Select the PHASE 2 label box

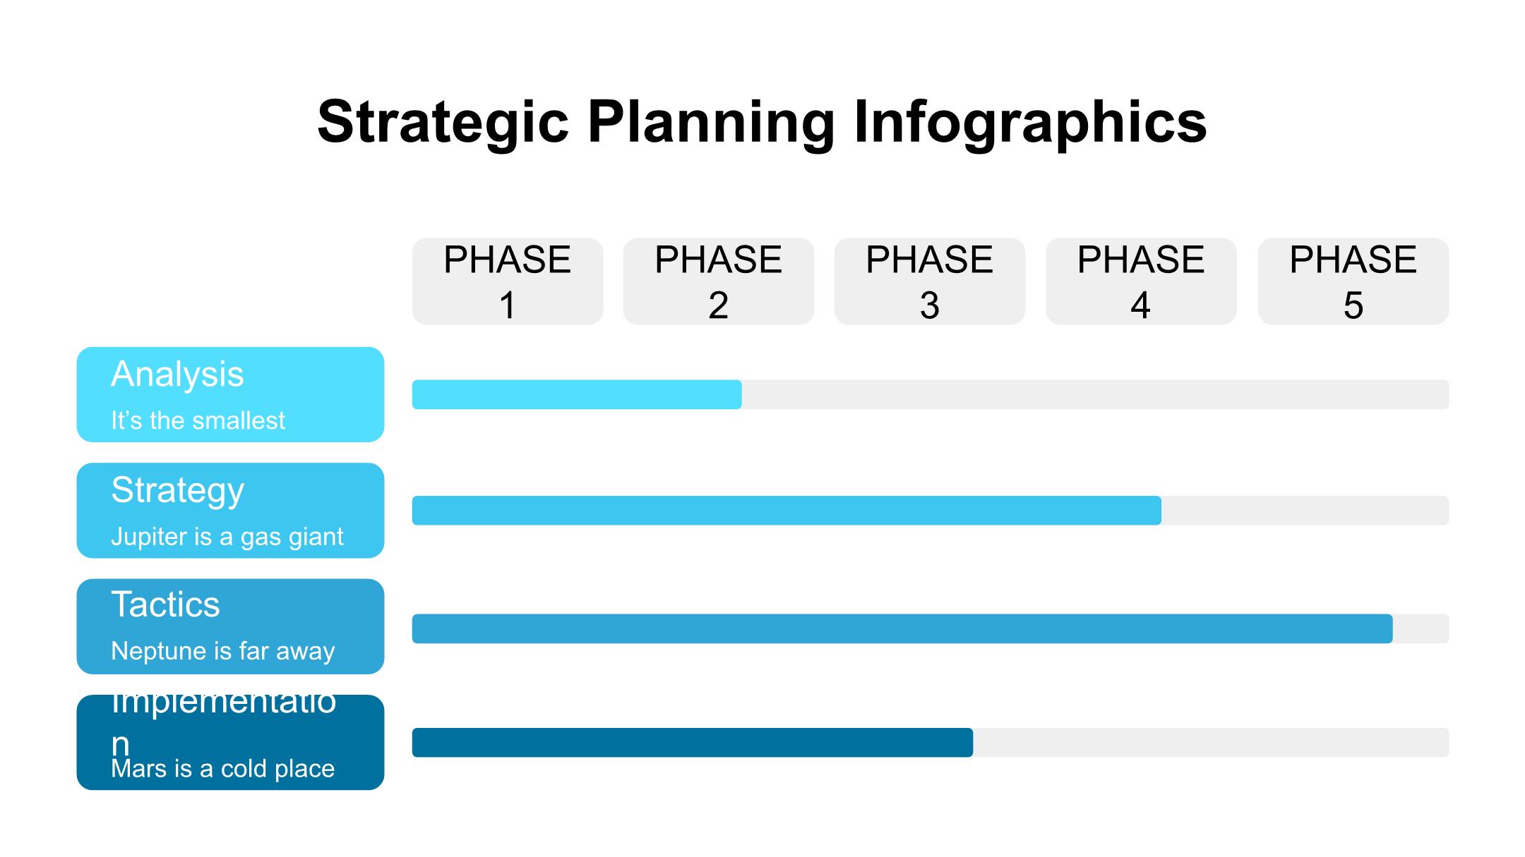coord(718,281)
